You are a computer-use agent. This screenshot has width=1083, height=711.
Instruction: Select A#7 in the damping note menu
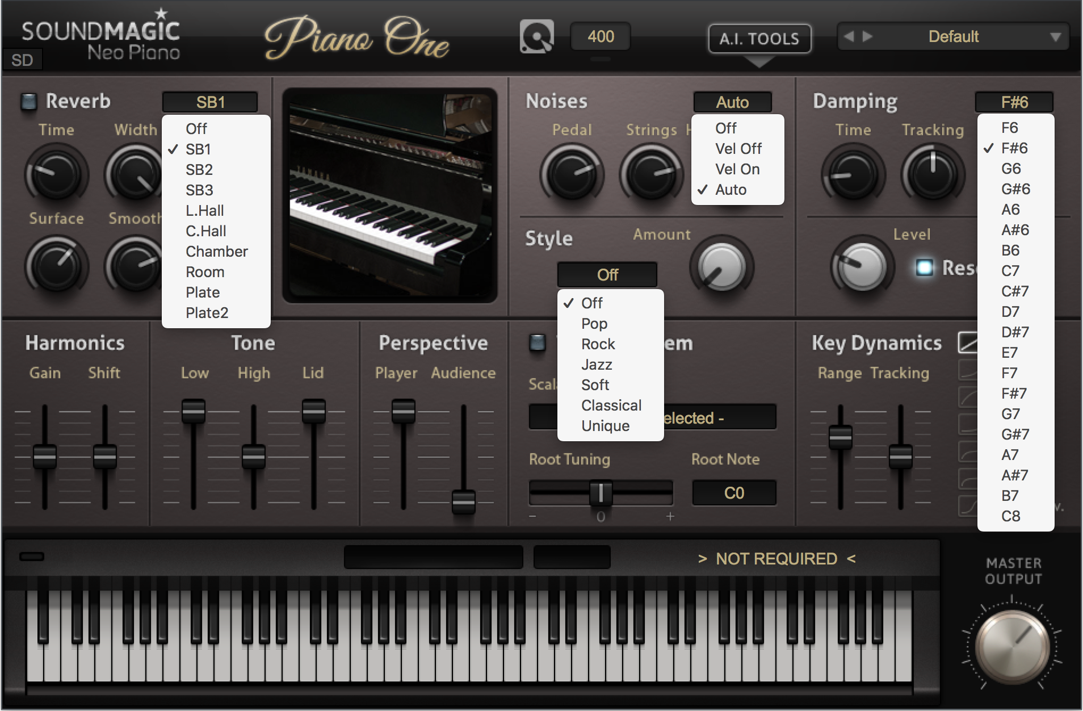pyautogui.click(x=1015, y=475)
